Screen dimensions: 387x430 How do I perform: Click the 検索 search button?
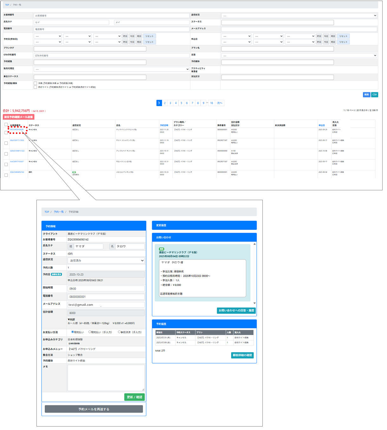click(x=366, y=95)
